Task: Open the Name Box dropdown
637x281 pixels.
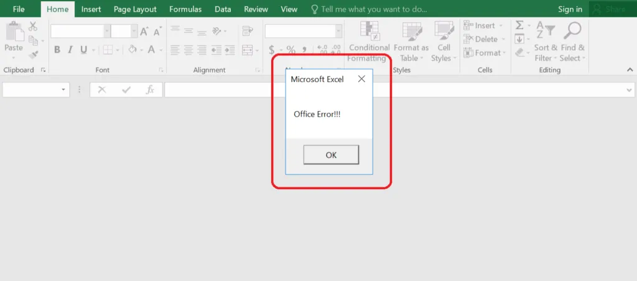Action: pyautogui.click(x=63, y=90)
